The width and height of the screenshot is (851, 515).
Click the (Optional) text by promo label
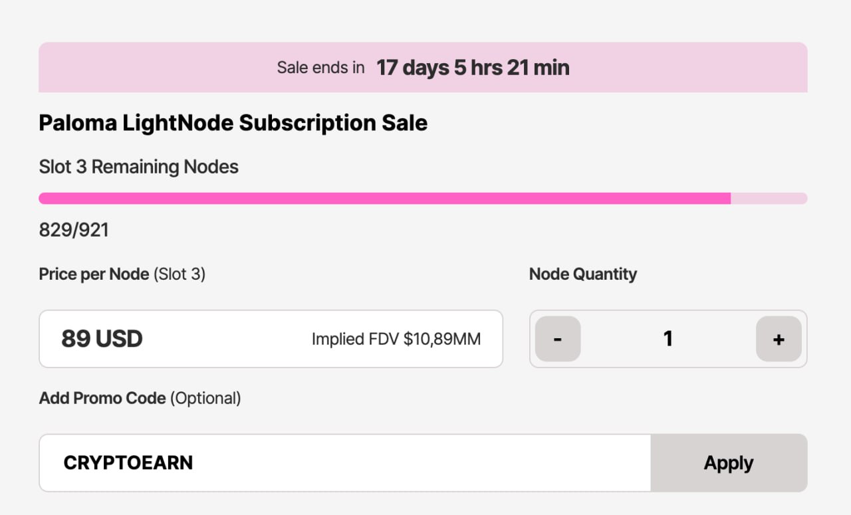[x=205, y=398]
